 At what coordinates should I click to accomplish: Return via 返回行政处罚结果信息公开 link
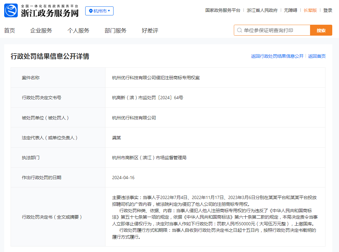coord(277,56)
